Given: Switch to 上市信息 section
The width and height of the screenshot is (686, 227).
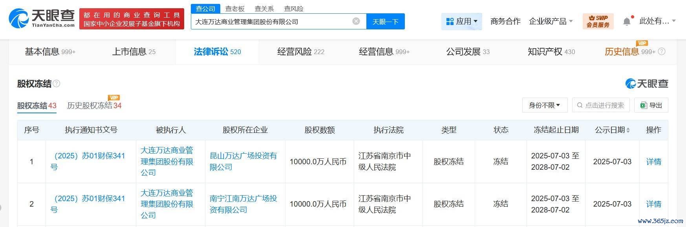Looking at the screenshot, I should 134,51.
